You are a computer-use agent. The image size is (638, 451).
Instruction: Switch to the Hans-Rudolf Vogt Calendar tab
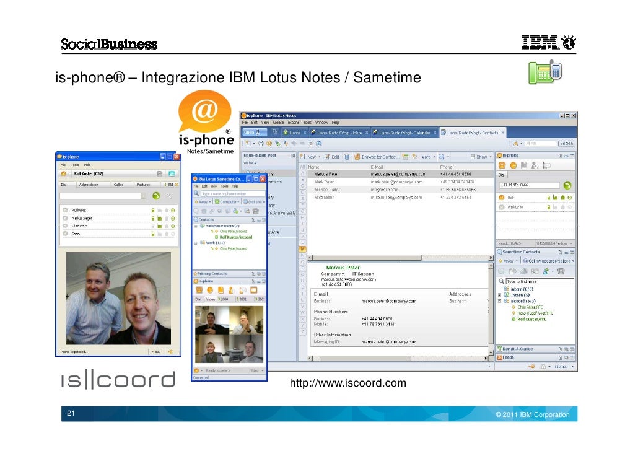pyautogui.click(x=404, y=133)
